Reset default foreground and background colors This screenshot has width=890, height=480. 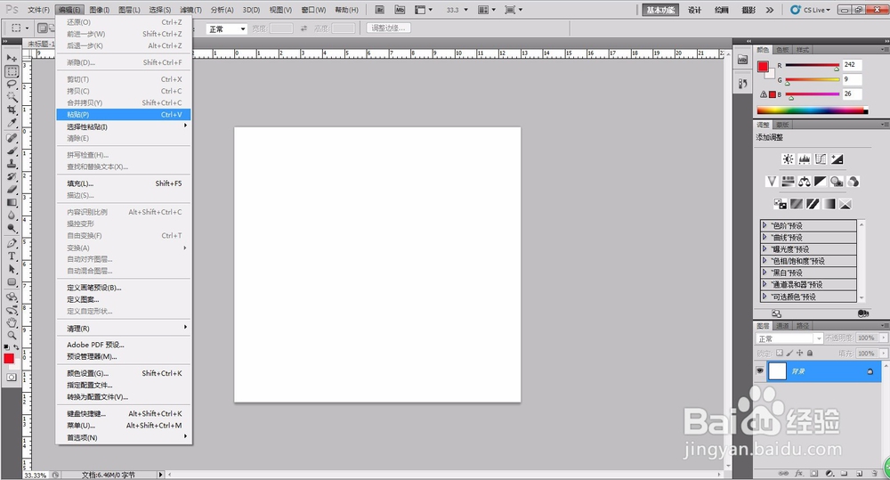pyautogui.click(x=6, y=347)
